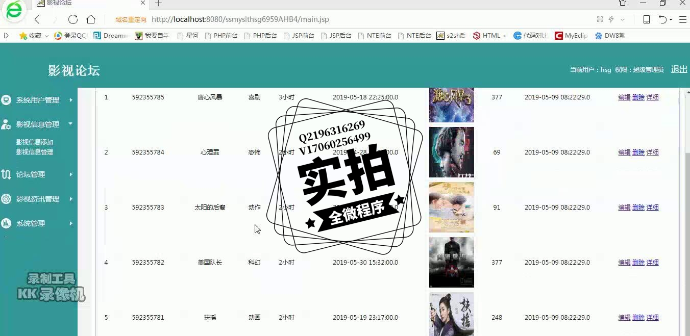Click the 影视信息管理 gear-person icon
Viewport: 690px width, 336px height.
6,124
